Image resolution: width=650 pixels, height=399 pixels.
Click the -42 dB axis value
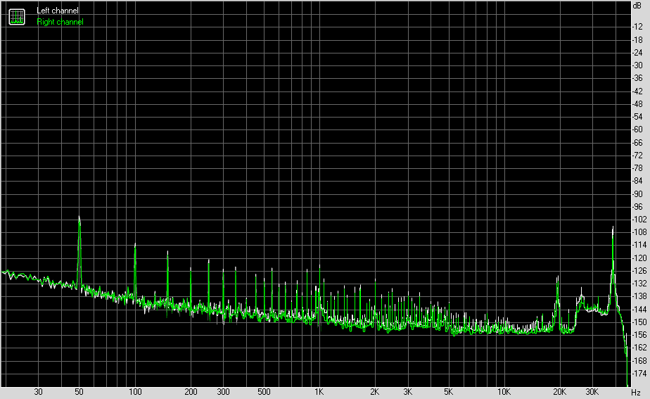637,91
